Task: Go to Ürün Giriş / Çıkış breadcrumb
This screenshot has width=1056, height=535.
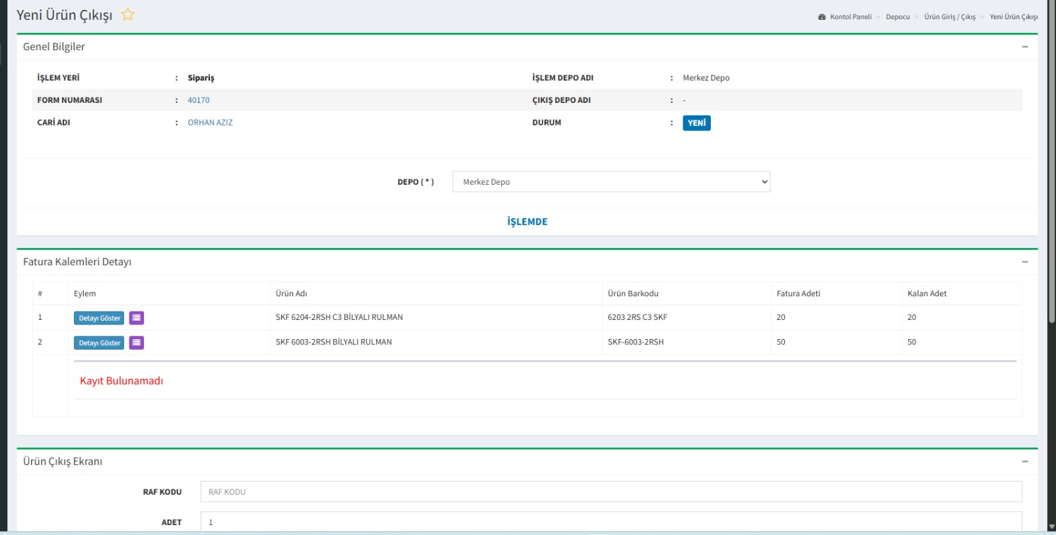Action: click(949, 17)
